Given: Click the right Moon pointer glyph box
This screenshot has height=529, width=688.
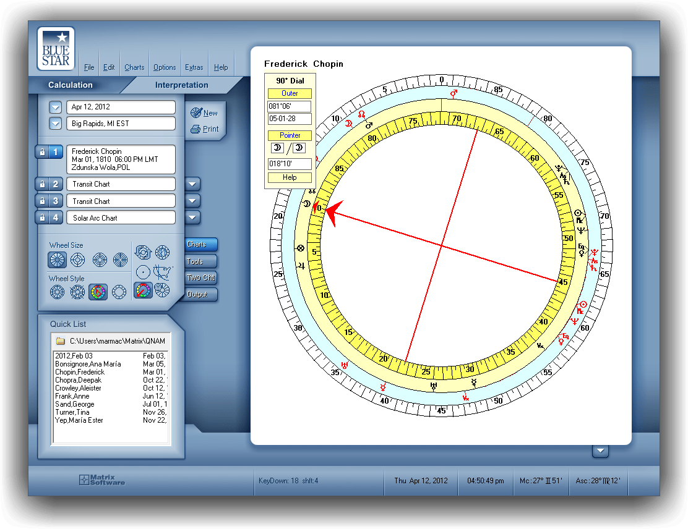Looking at the screenshot, I should click(x=299, y=148).
